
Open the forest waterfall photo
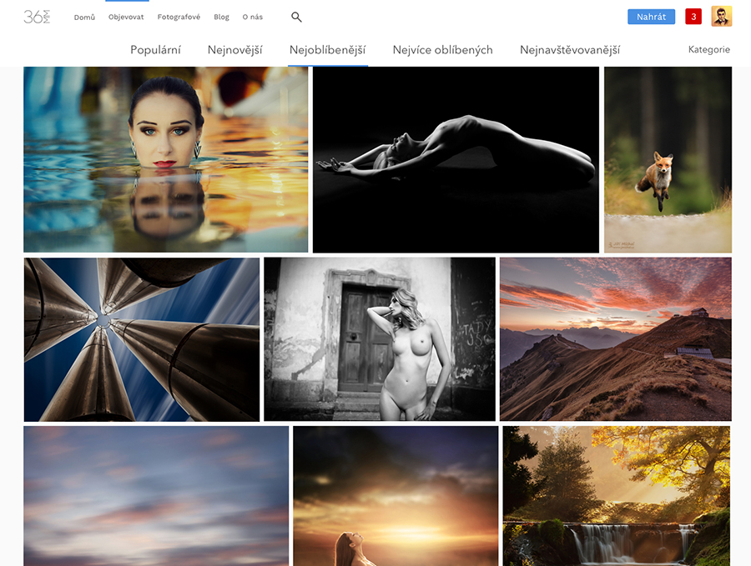pyautogui.click(x=616, y=496)
